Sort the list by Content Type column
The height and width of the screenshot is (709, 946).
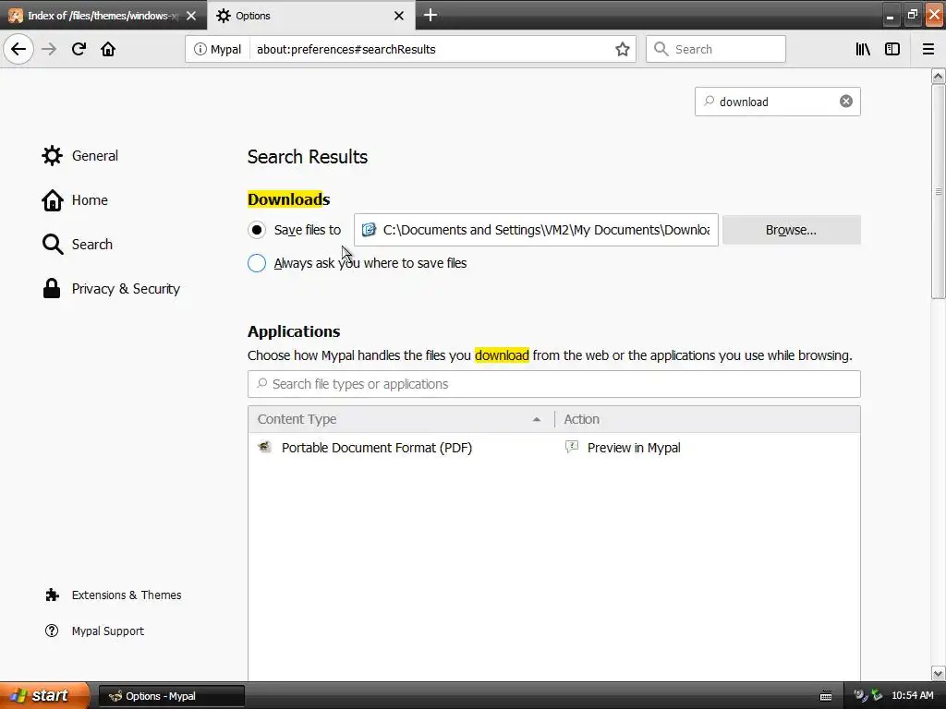click(399, 419)
